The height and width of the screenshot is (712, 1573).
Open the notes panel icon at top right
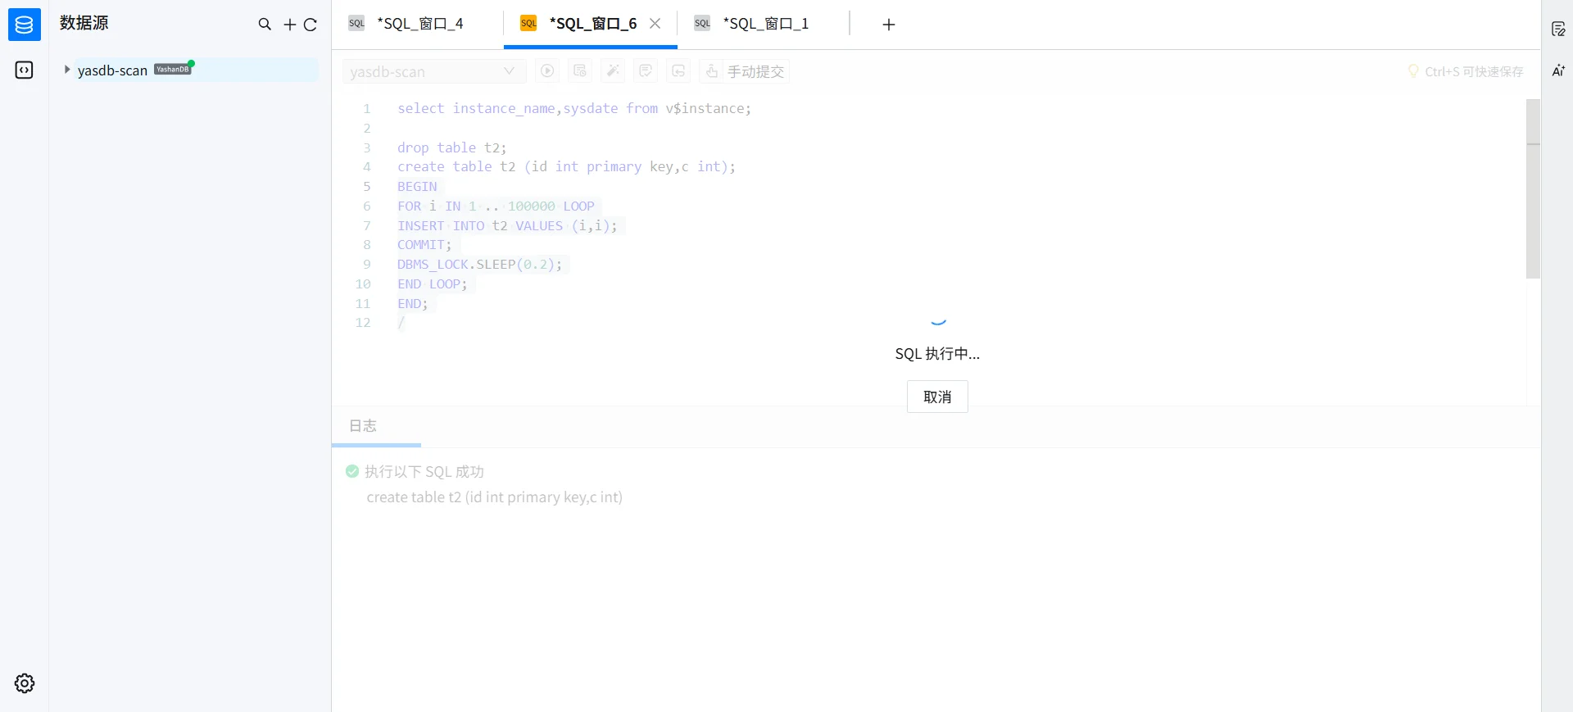(x=1558, y=29)
